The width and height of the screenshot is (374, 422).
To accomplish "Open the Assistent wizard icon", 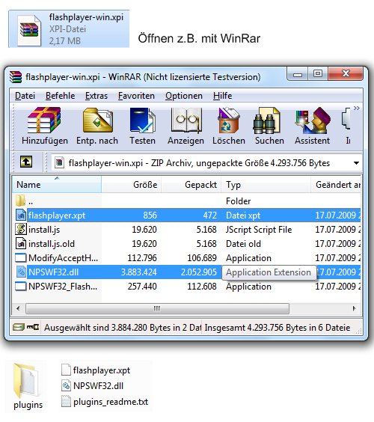I will click(313, 120).
